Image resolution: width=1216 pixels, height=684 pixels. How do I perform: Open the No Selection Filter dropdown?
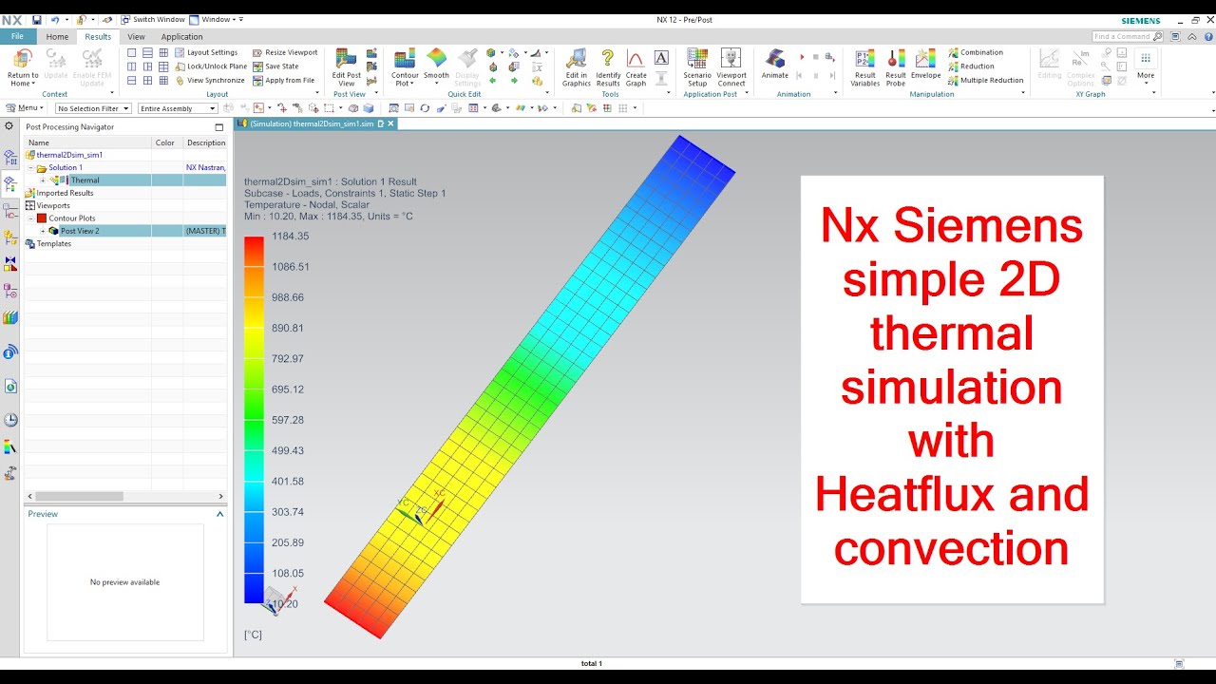93,108
